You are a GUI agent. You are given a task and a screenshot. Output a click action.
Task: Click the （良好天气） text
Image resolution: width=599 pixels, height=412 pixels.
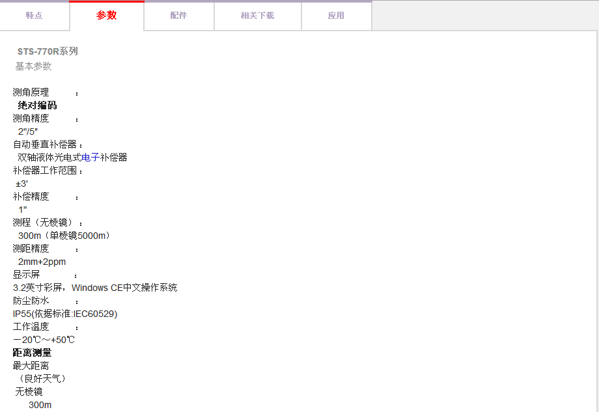tap(42, 379)
